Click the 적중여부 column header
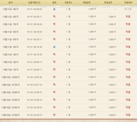This screenshot has width=137, height=122. coord(128,3)
